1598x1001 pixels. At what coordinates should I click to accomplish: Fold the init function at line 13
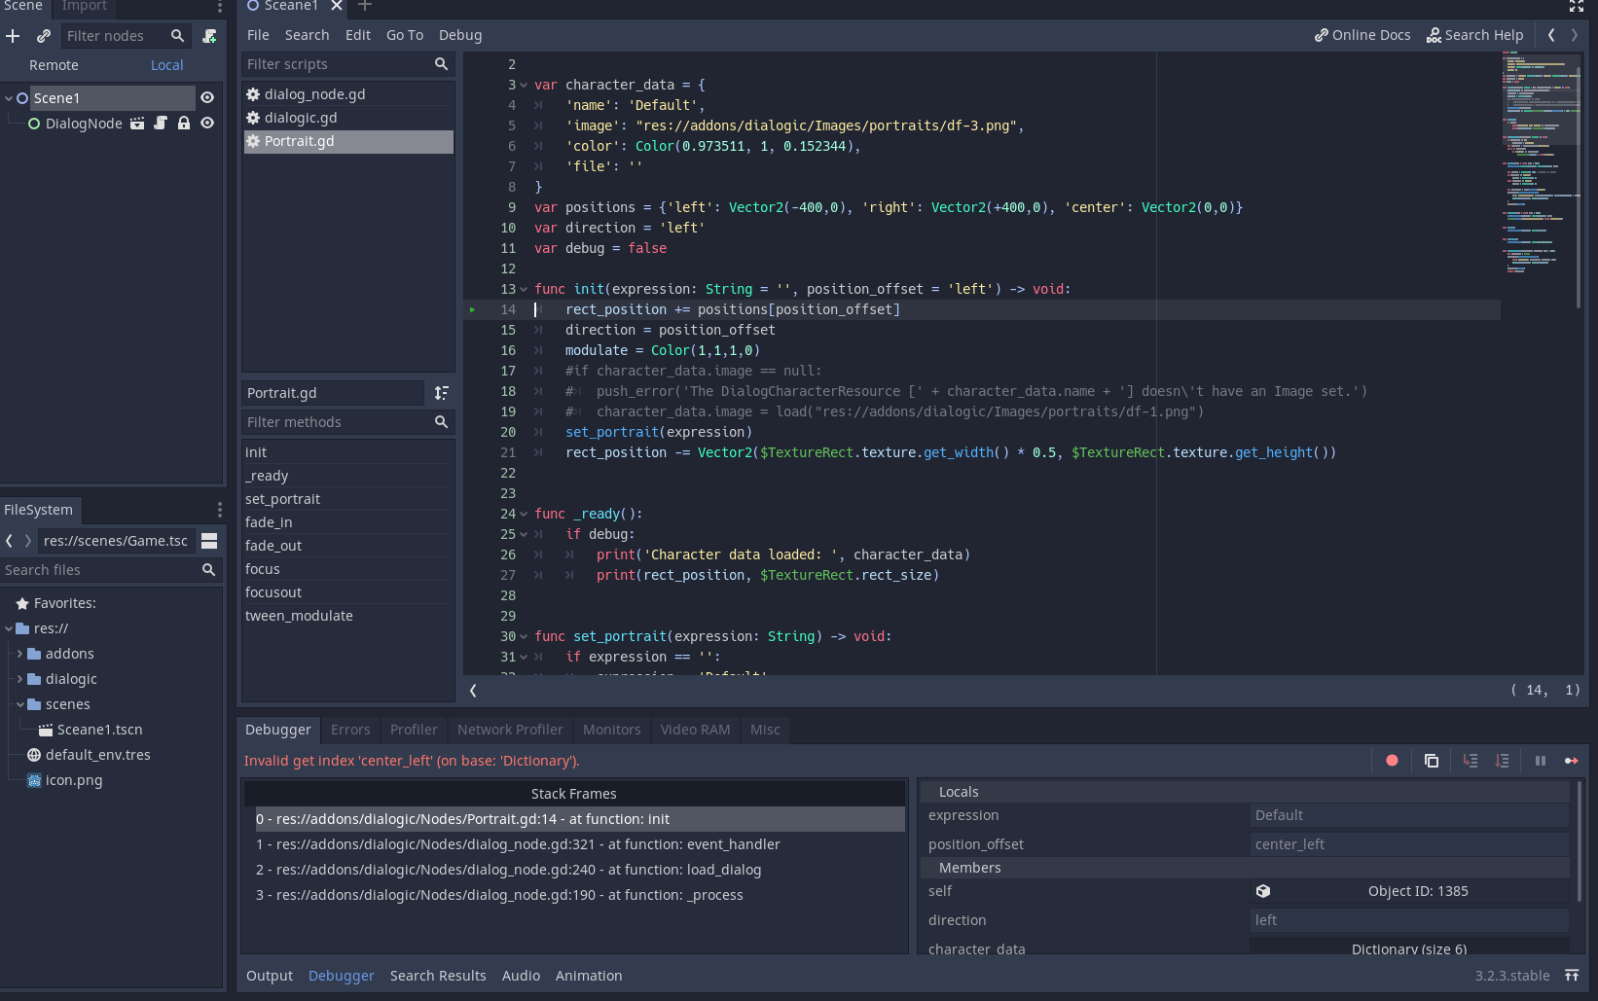pos(524,289)
